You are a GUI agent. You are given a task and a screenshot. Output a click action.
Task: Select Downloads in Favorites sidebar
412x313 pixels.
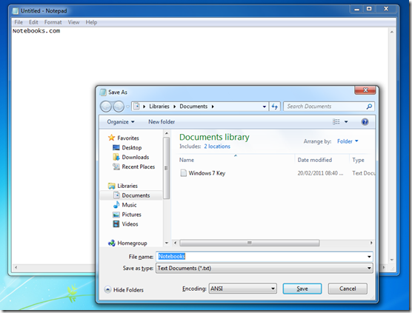pos(135,157)
